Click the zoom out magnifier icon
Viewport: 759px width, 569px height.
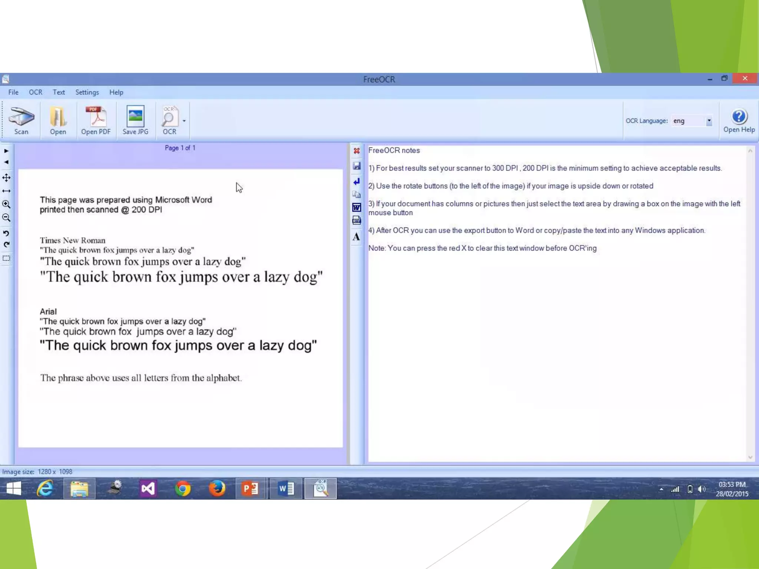(x=6, y=217)
